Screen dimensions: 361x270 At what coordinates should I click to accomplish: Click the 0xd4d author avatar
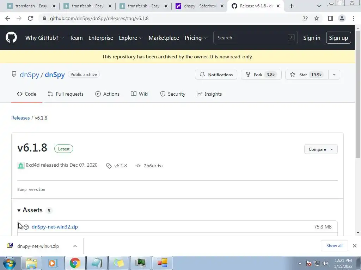point(21,165)
